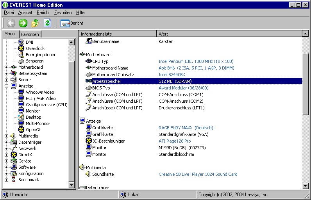
Task: Click the Soundkarte speaker icon
Action: (x=88, y=174)
